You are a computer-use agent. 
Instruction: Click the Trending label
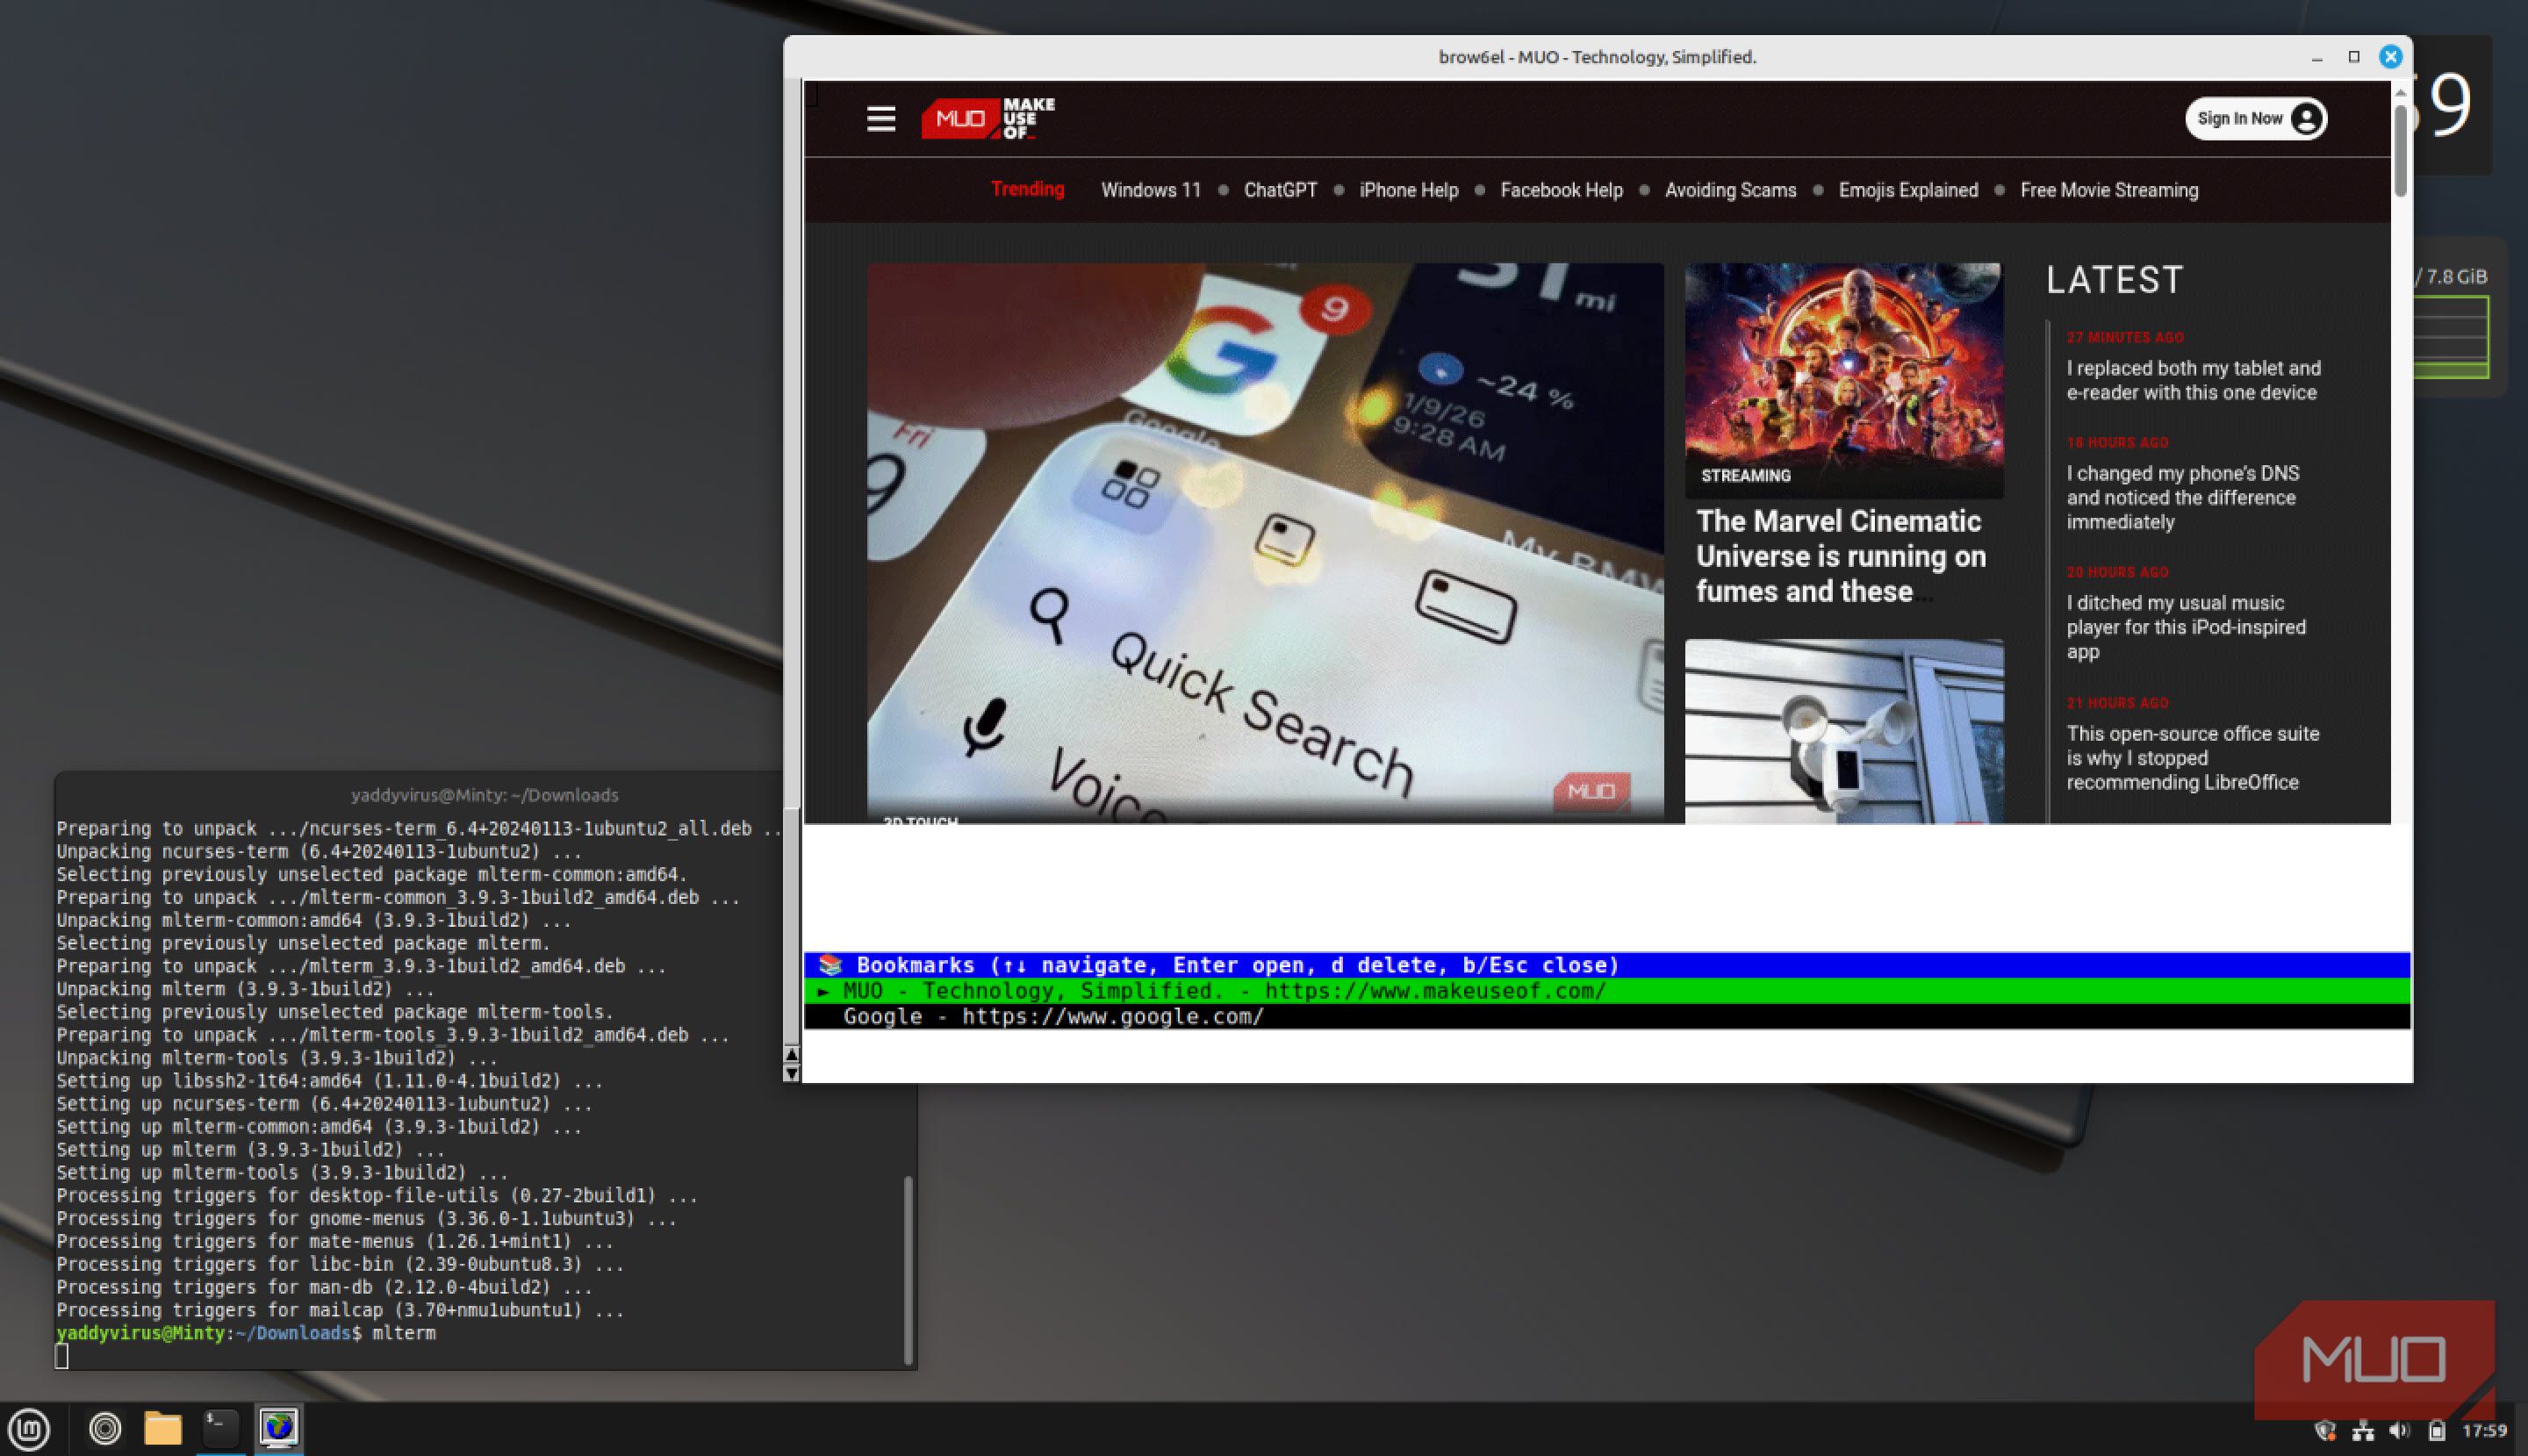coord(1027,189)
